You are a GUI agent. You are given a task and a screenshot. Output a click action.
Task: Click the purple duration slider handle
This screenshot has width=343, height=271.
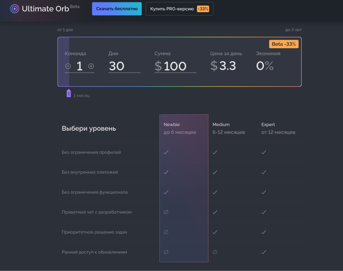click(x=69, y=93)
